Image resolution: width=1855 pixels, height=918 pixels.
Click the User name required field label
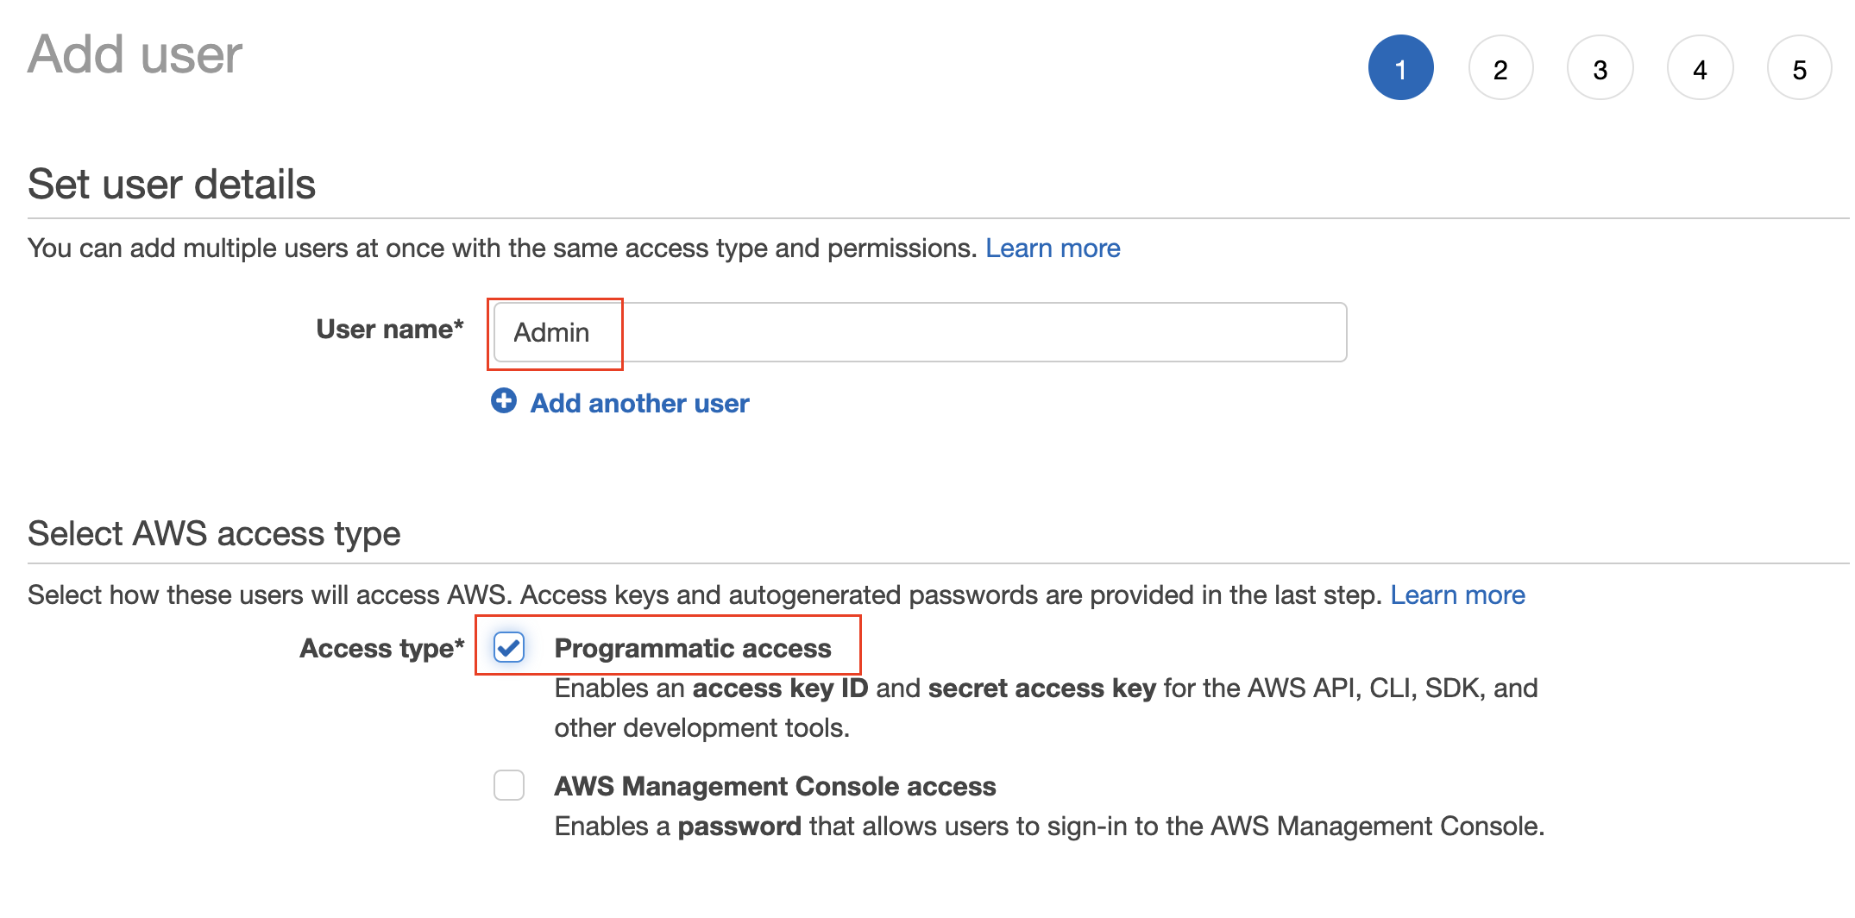pos(389,329)
